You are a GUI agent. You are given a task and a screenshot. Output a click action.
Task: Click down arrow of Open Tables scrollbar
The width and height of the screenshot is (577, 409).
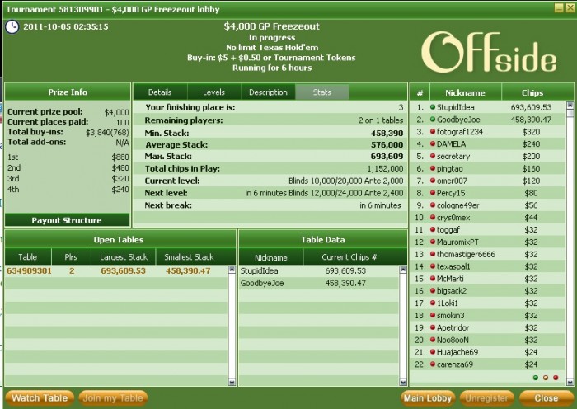point(232,382)
